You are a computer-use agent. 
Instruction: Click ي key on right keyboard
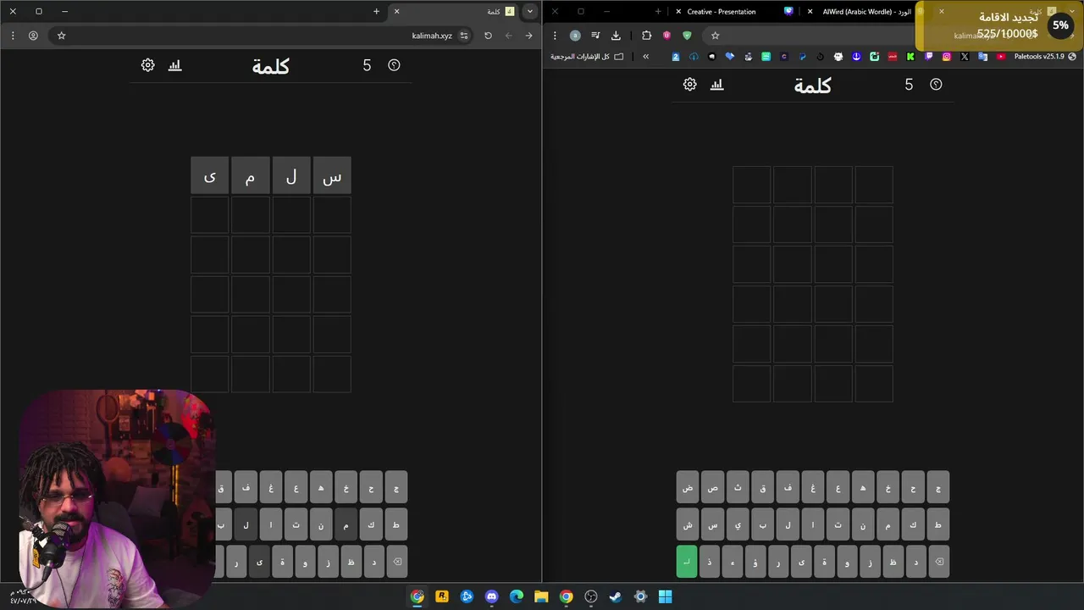tap(738, 524)
